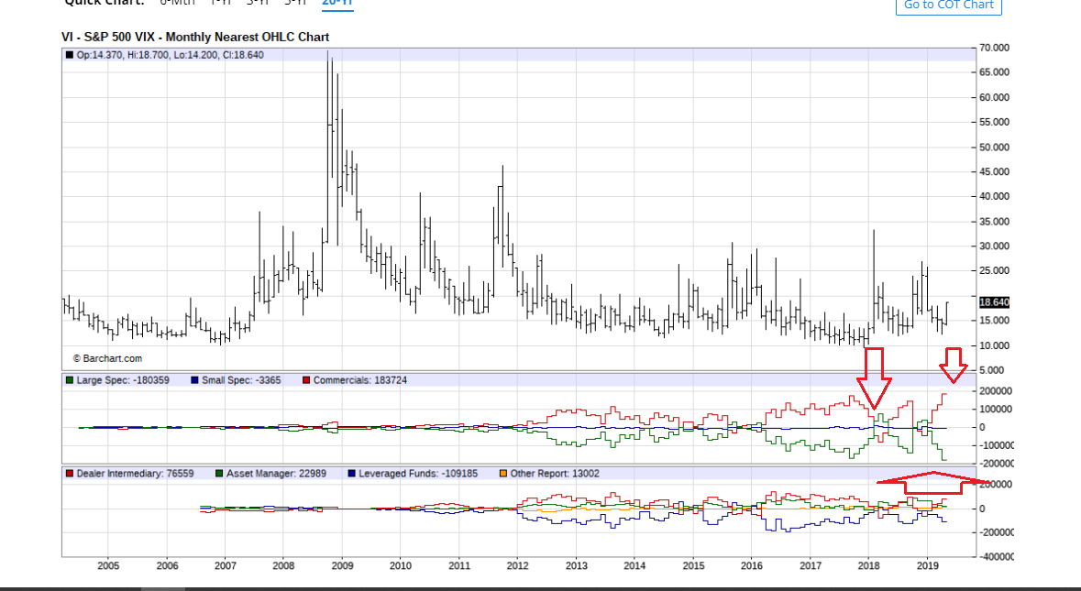Click the Go to COT Chart button

click(948, 5)
